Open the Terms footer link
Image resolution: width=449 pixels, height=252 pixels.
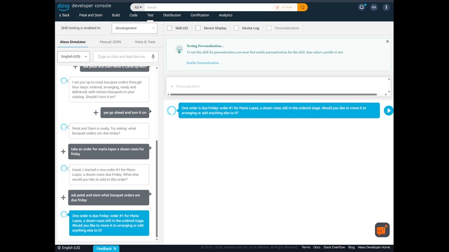tap(305, 248)
